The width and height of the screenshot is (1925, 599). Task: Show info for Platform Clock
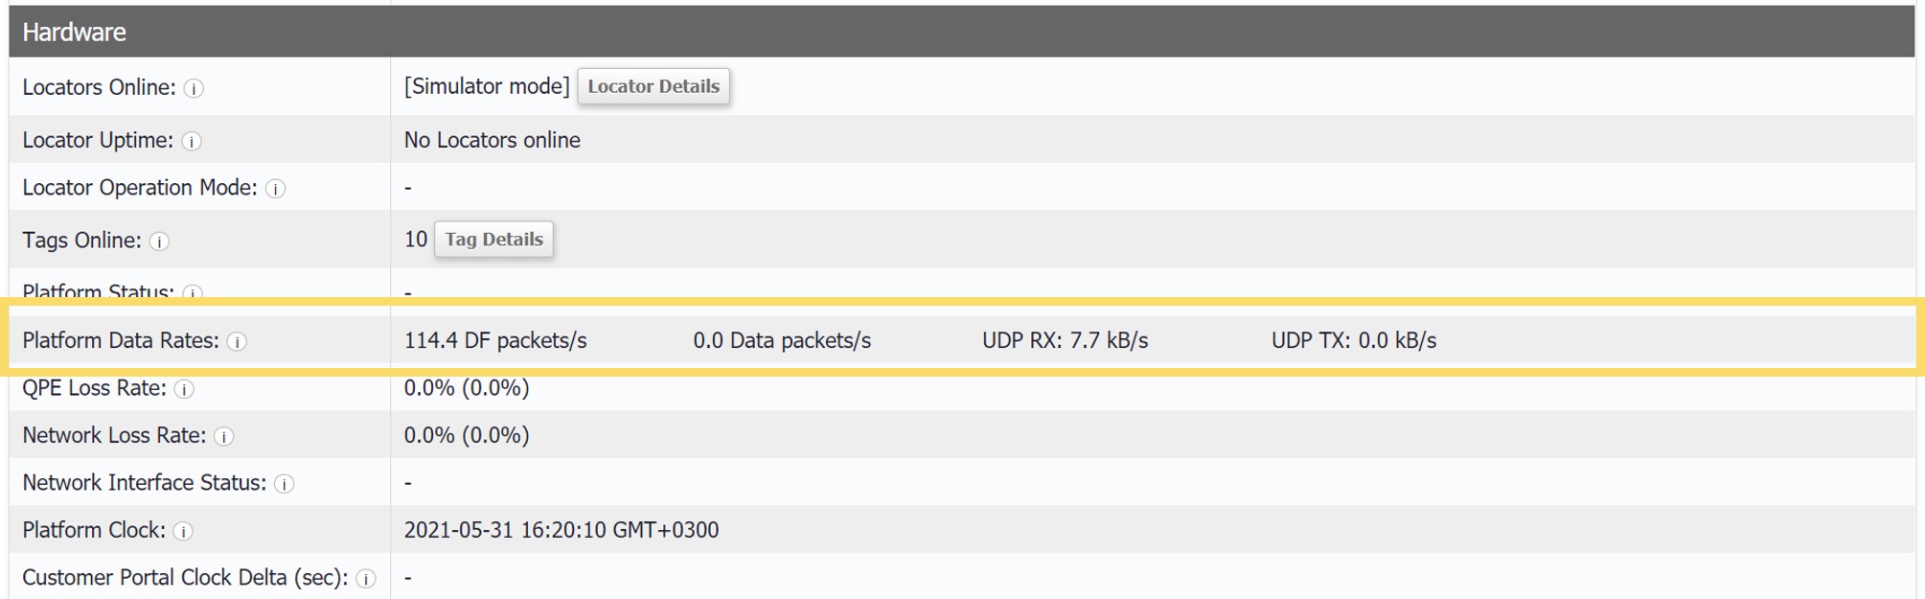pos(183,531)
